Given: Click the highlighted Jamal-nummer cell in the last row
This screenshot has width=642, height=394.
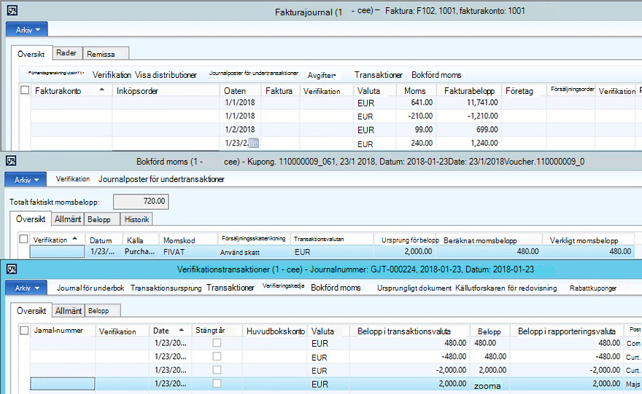Looking at the screenshot, I should [x=62, y=384].
